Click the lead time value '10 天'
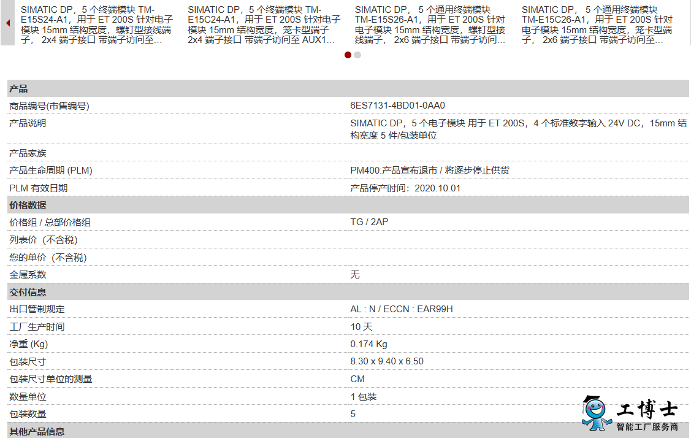Viewport: 691px width, 438px height. 361,327
